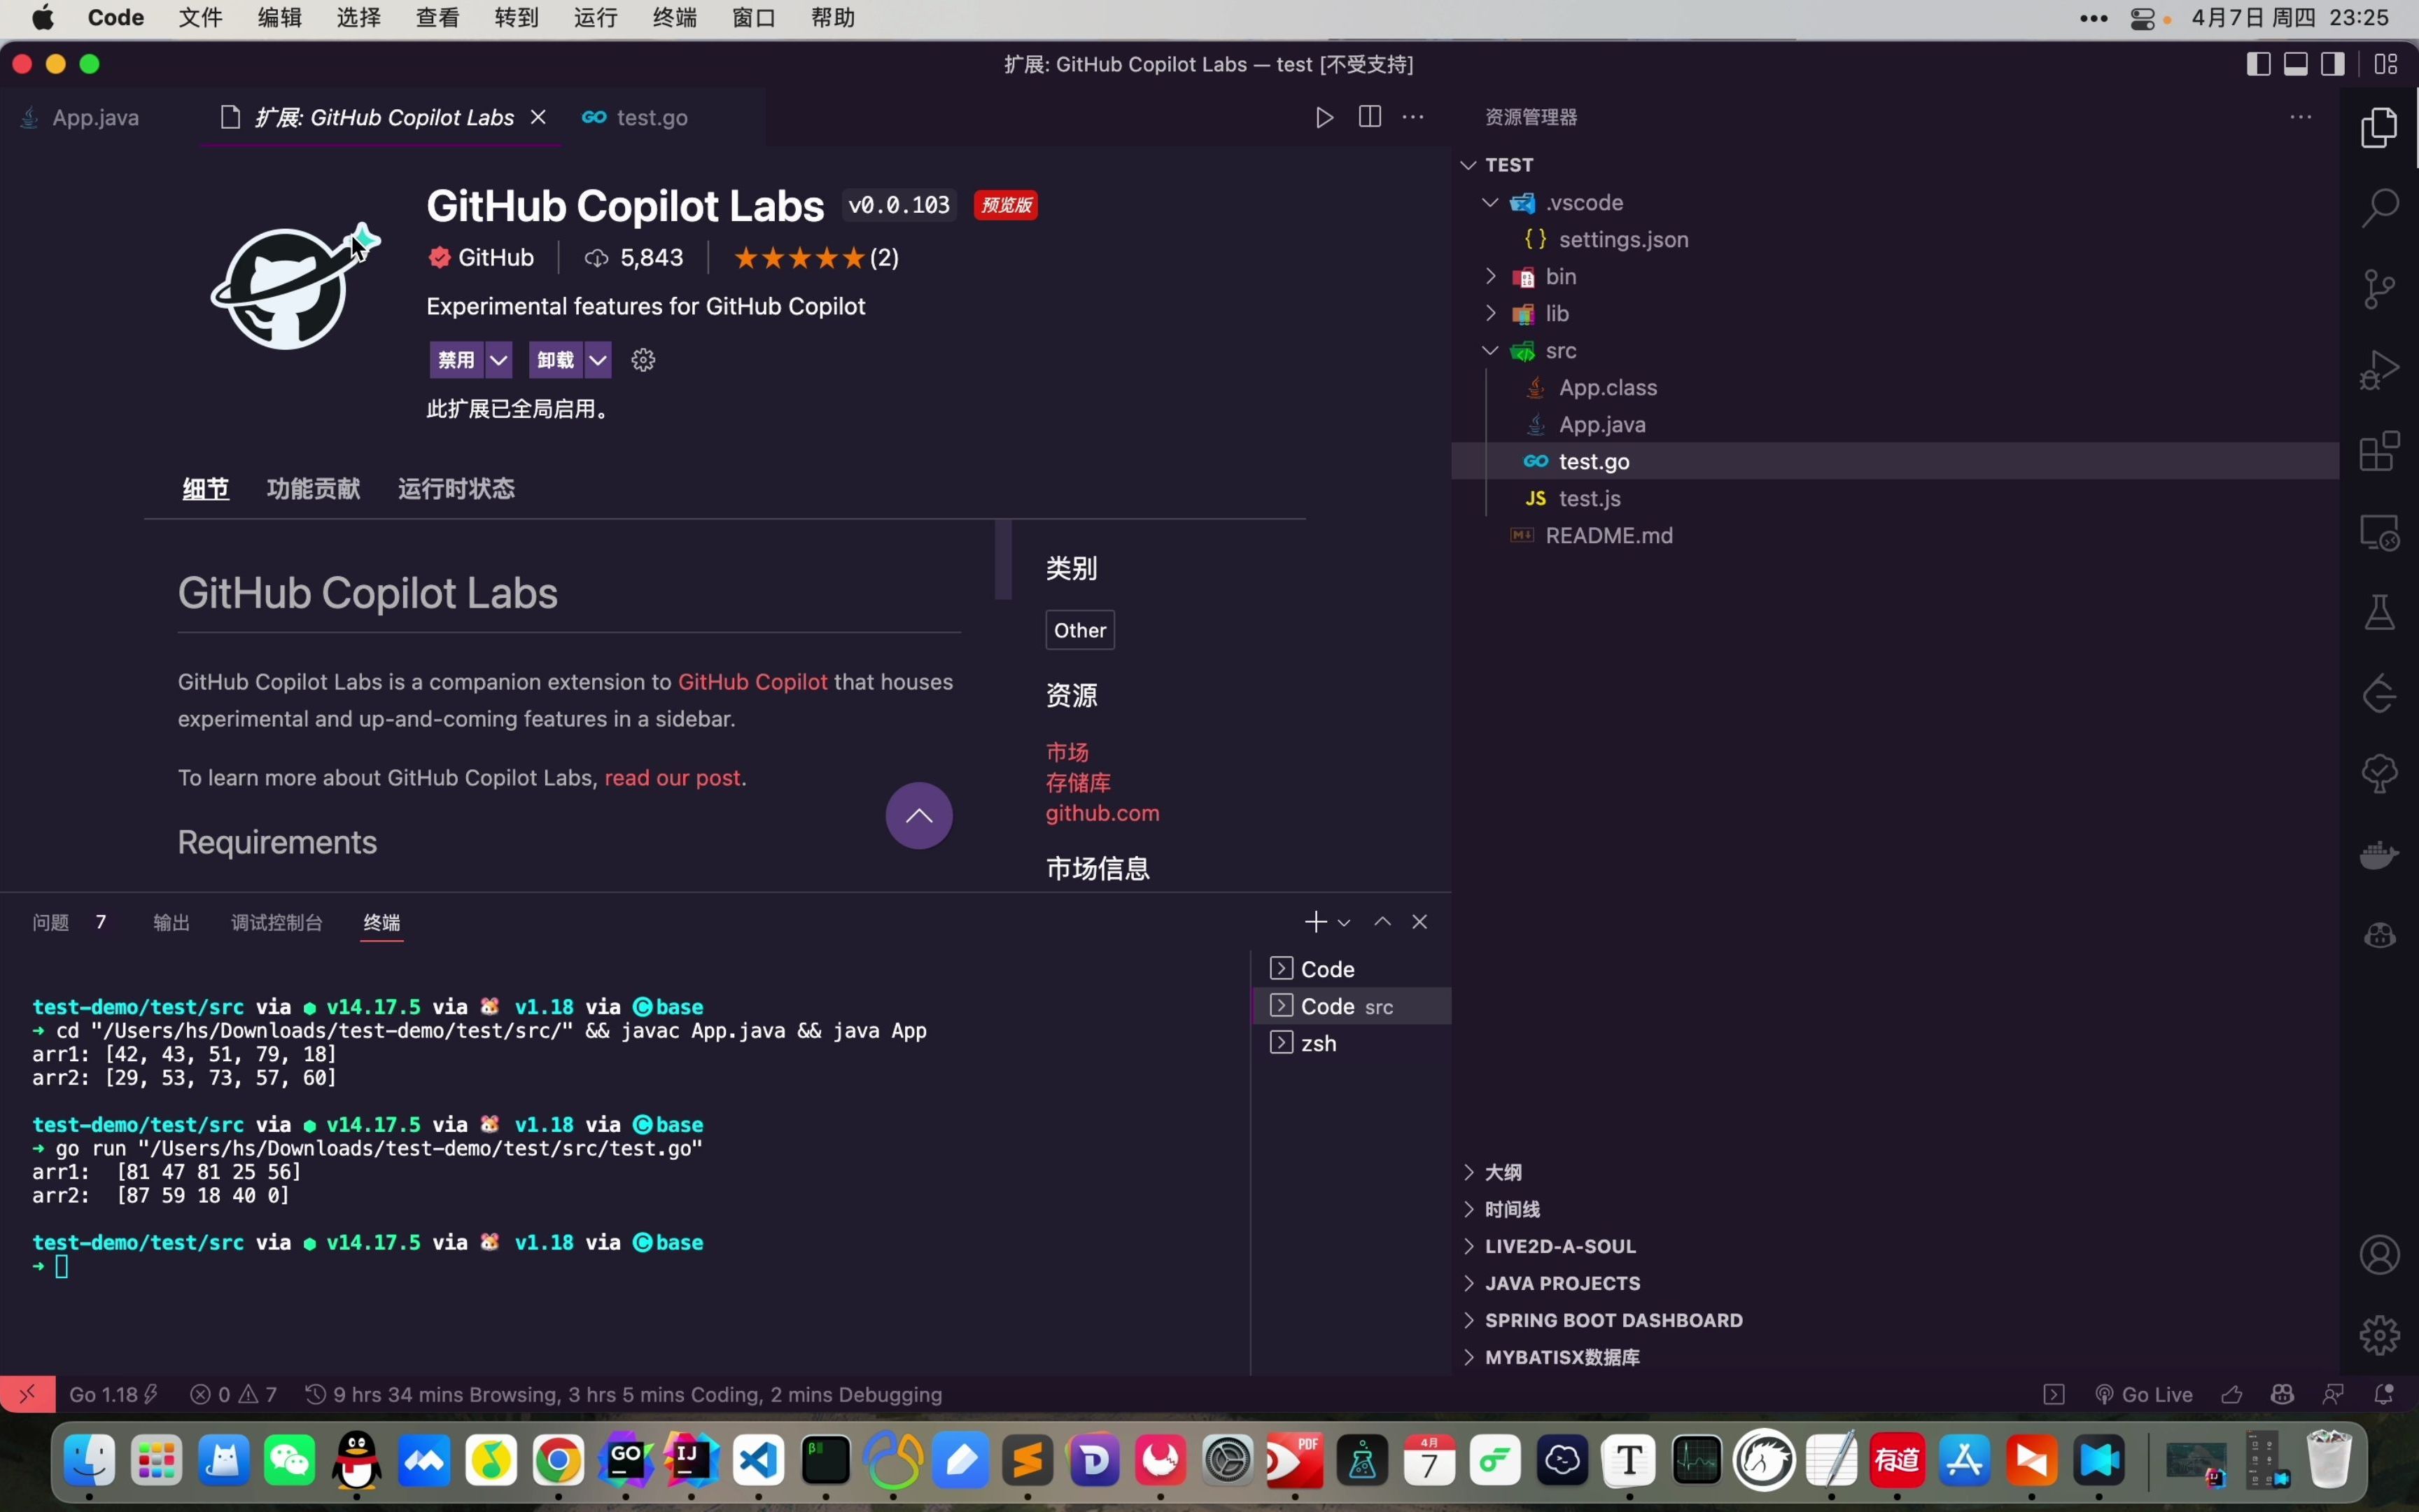This screenshot has height=1512, width=2419.
Task: Follow the read our post link
Action: (x=673, y=778)
